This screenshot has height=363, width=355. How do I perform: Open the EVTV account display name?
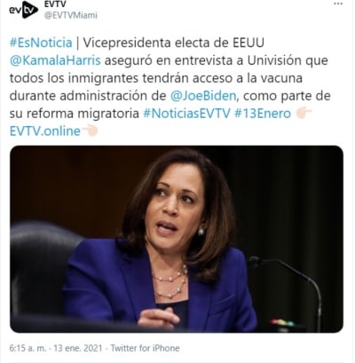(55, 4)
